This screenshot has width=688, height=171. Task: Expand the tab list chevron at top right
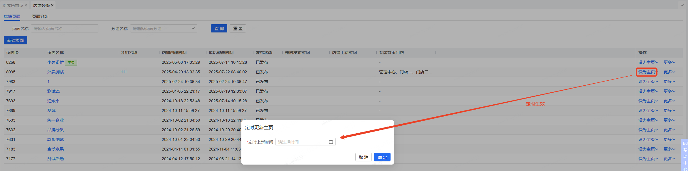click(682, 5)
